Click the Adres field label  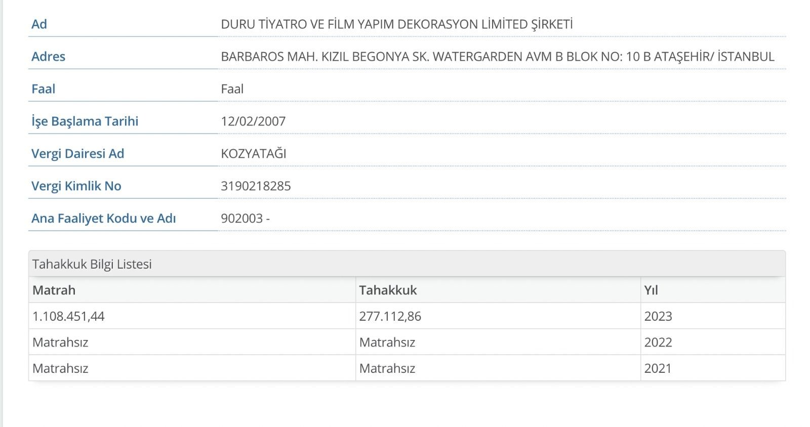[x=48, y=57]
